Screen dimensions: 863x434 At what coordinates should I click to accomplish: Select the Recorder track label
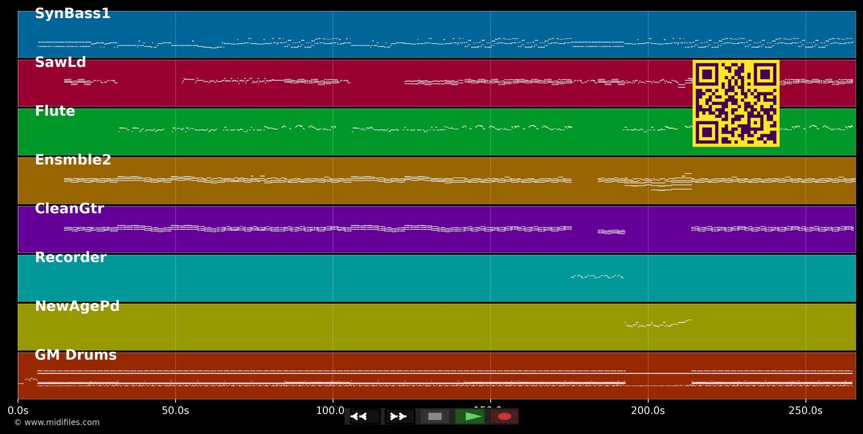(x=71, y=258)
